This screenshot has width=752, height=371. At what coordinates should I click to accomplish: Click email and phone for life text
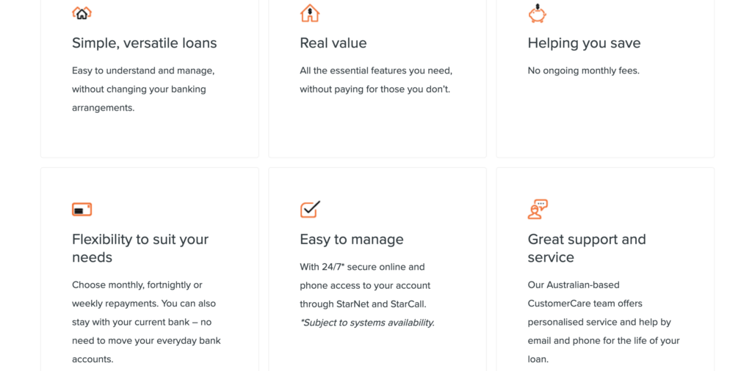(604, 341)
